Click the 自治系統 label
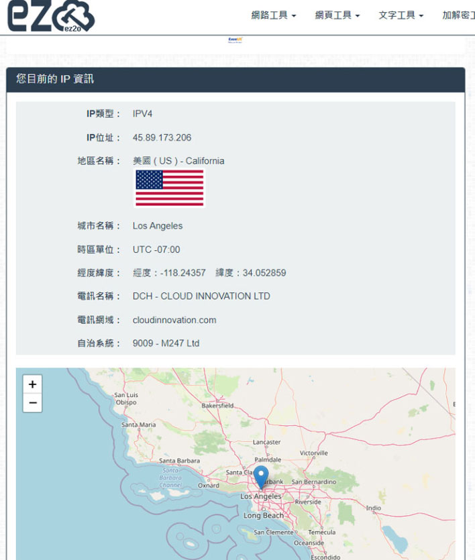 99,343
